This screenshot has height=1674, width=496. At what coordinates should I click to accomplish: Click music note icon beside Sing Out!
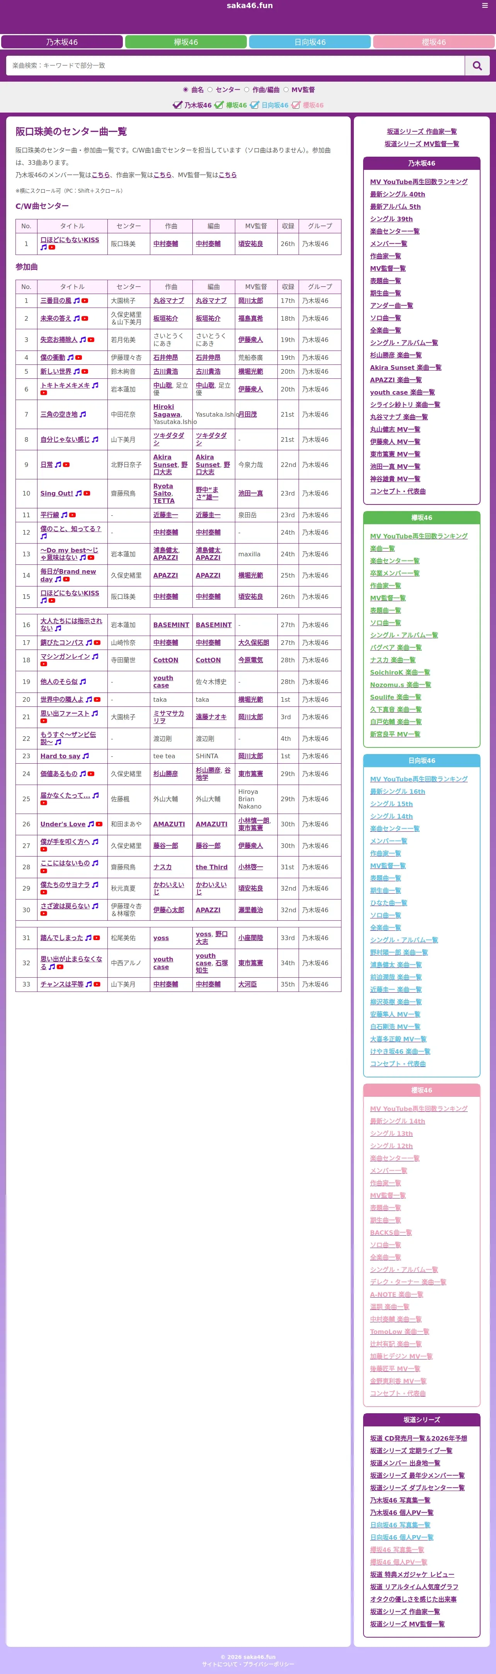[78, 494]
